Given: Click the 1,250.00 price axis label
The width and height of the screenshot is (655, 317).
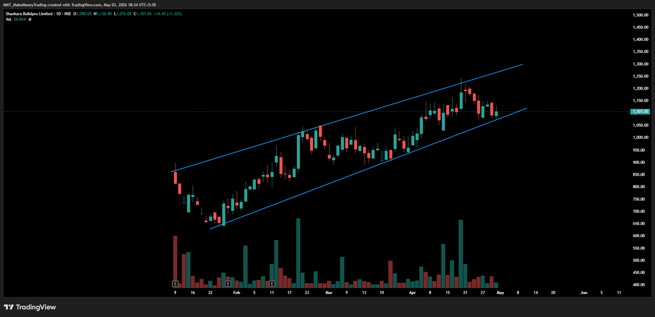Looking at the screenshot, I should click(x=641, y=76).
